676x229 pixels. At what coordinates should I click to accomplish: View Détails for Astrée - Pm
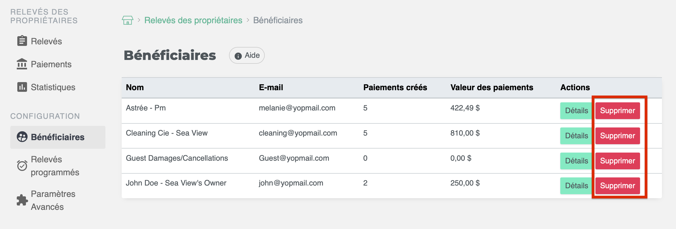pos(576,111)
